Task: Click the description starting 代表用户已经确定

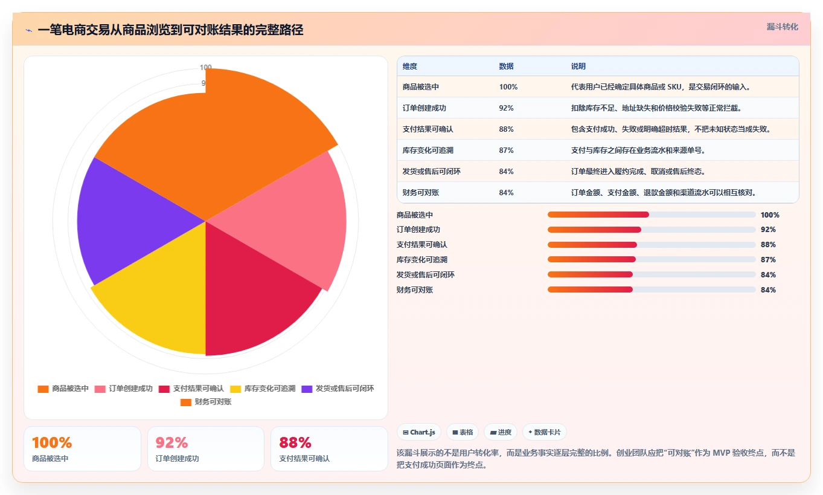Action: [x=661, y=87]
